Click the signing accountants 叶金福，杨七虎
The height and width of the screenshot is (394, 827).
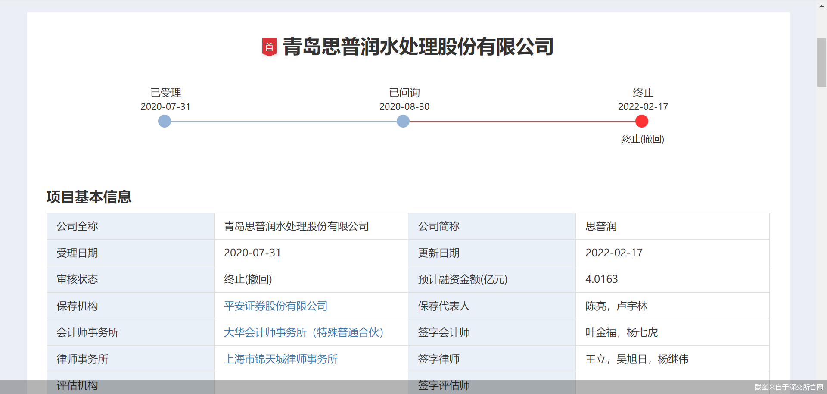(622, 332)
